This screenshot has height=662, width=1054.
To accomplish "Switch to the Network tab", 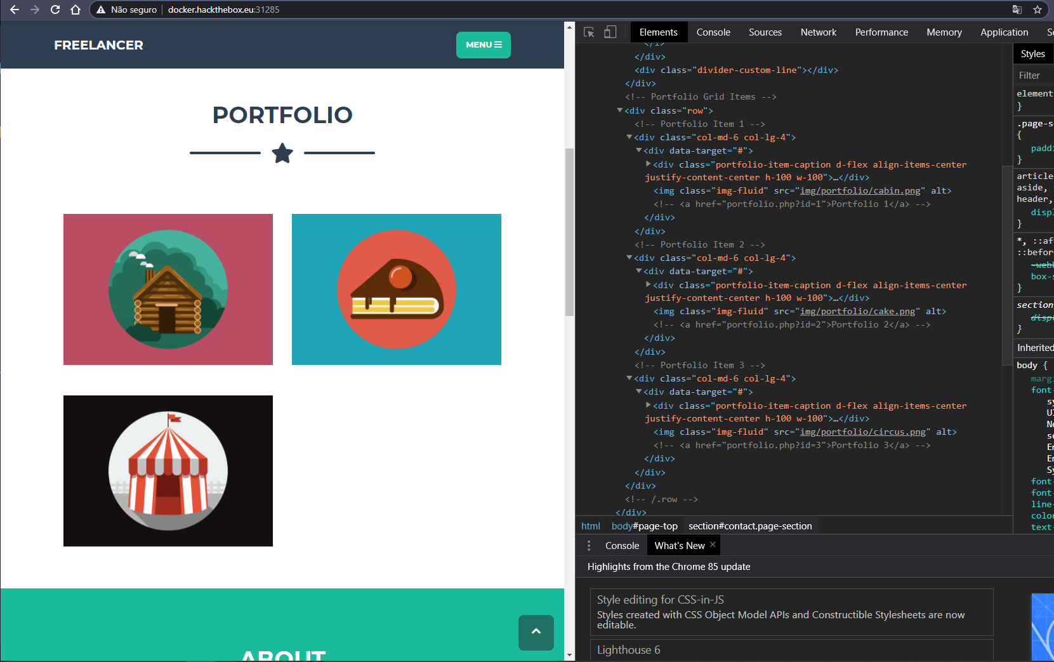I will pos(818,32).
